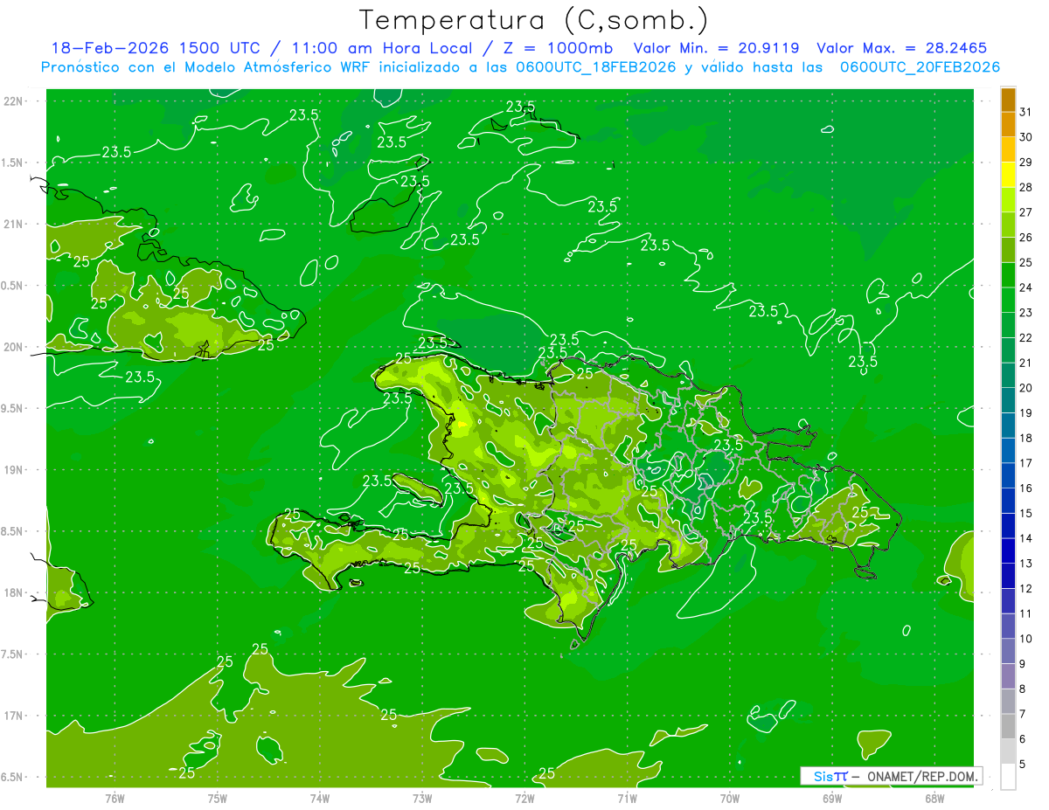The image size is (1049, 810).
Task: Click the 21N latitude axis label
Action: pos(14,225)
